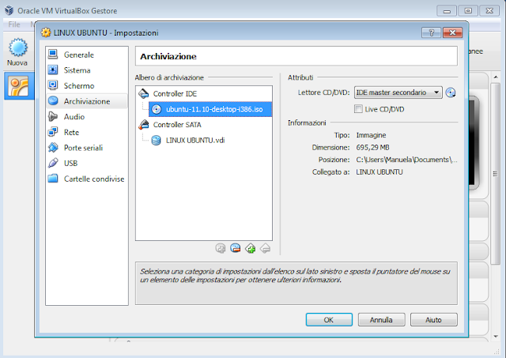Enable the Live CD/DVD checkbox
Image resolution: width=506 pixels, height=358 pixels.
click(x=358, y=109)
